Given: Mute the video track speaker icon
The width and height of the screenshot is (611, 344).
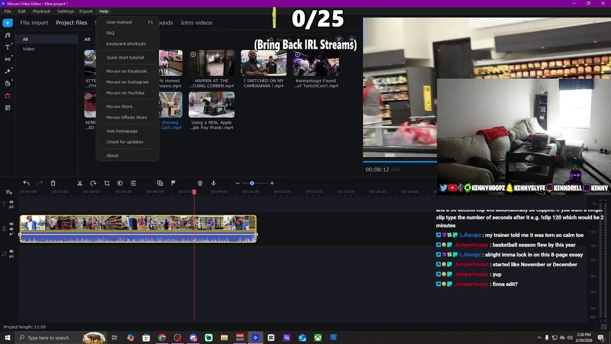Looking at the screenshot, I should pyautogui.click(x=11, y=229).
